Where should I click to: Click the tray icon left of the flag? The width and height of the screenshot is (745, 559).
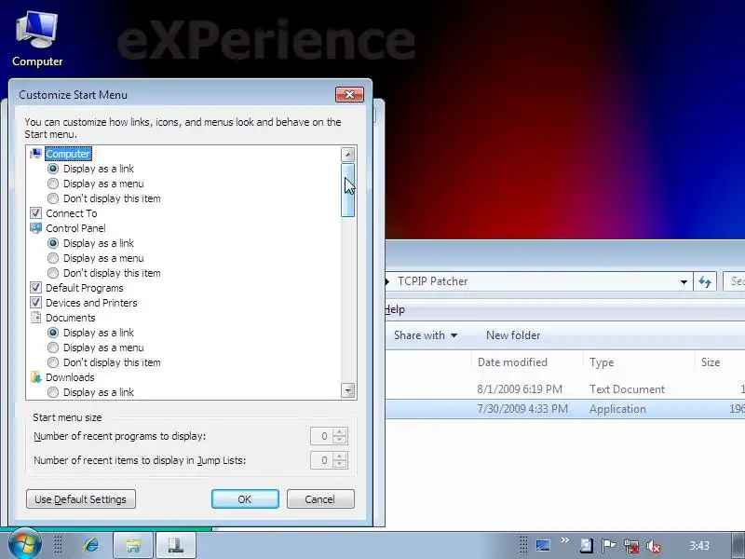tap(587, 546)
